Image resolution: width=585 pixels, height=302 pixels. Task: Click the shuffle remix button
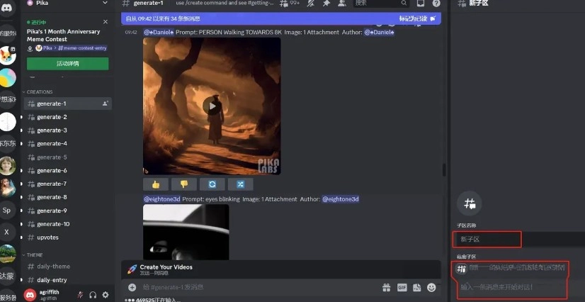pos(241,184)
